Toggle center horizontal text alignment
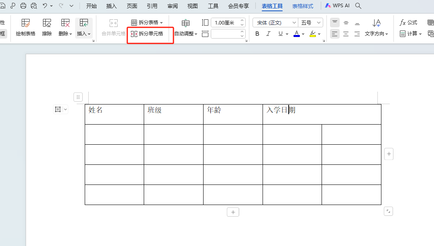This screenshot has width=434, height=246. (346, 34)
